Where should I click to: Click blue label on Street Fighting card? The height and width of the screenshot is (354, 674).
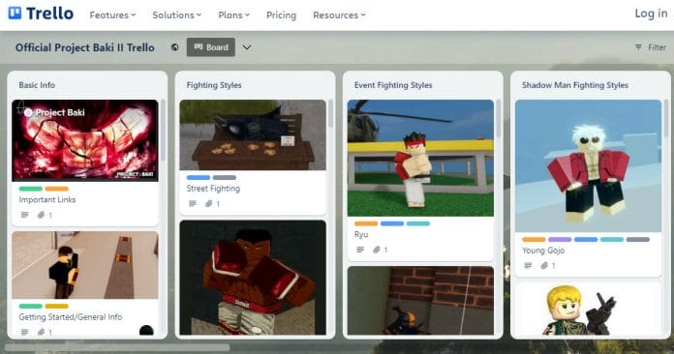coord(199,178)
